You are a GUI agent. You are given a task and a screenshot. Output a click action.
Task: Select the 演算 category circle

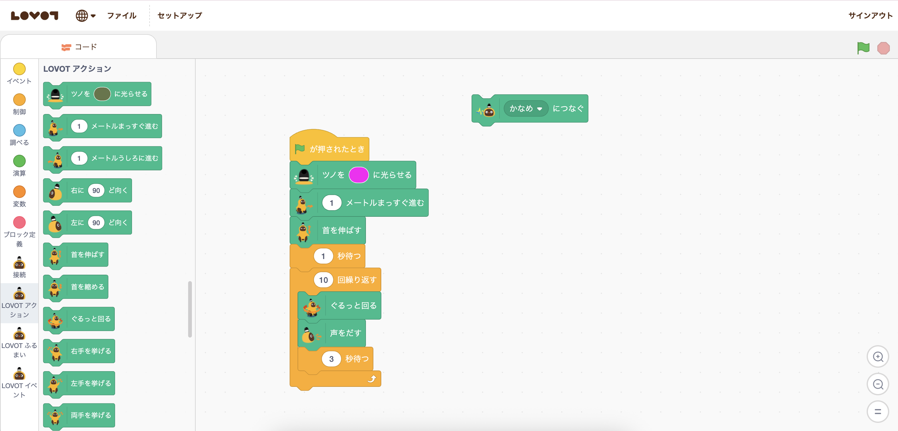coord(19,161)
